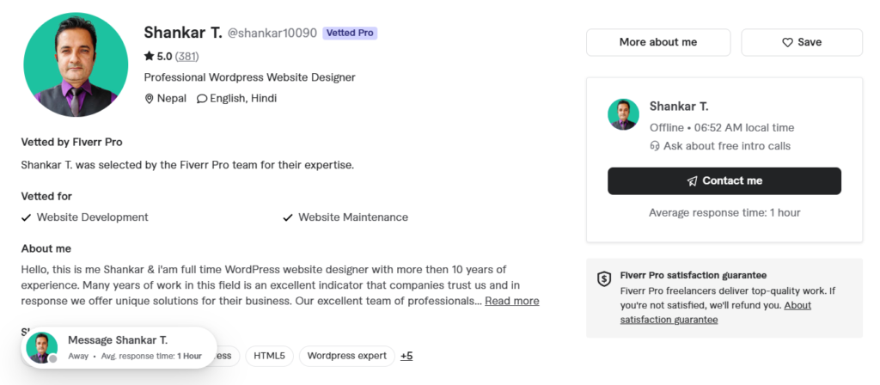The width and height of the screenshot is (880, 385).
Task: Click the Vetted Pro badge
Action: [x=350, y=34]
